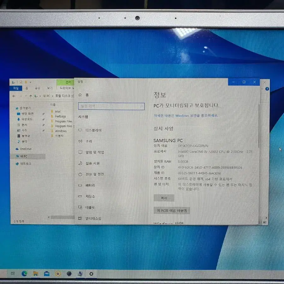The width and height of the screenshot is (284, 284).
Task: Select OneDrive in Explorer sidebar
Action: (24, 149)
